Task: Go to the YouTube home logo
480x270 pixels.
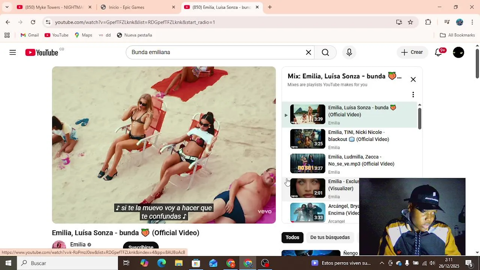Action: 42,52
